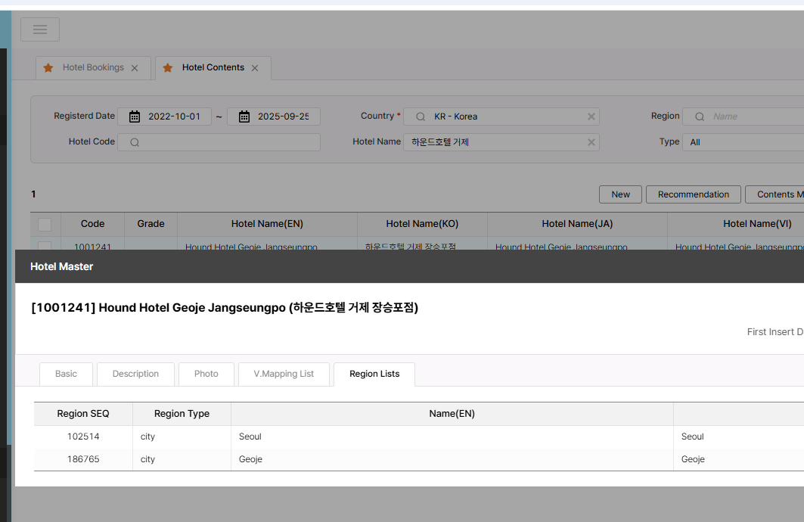Click the Region search magnifier icon
Viewport: 804px width, 522px height.
click(700, 117)
